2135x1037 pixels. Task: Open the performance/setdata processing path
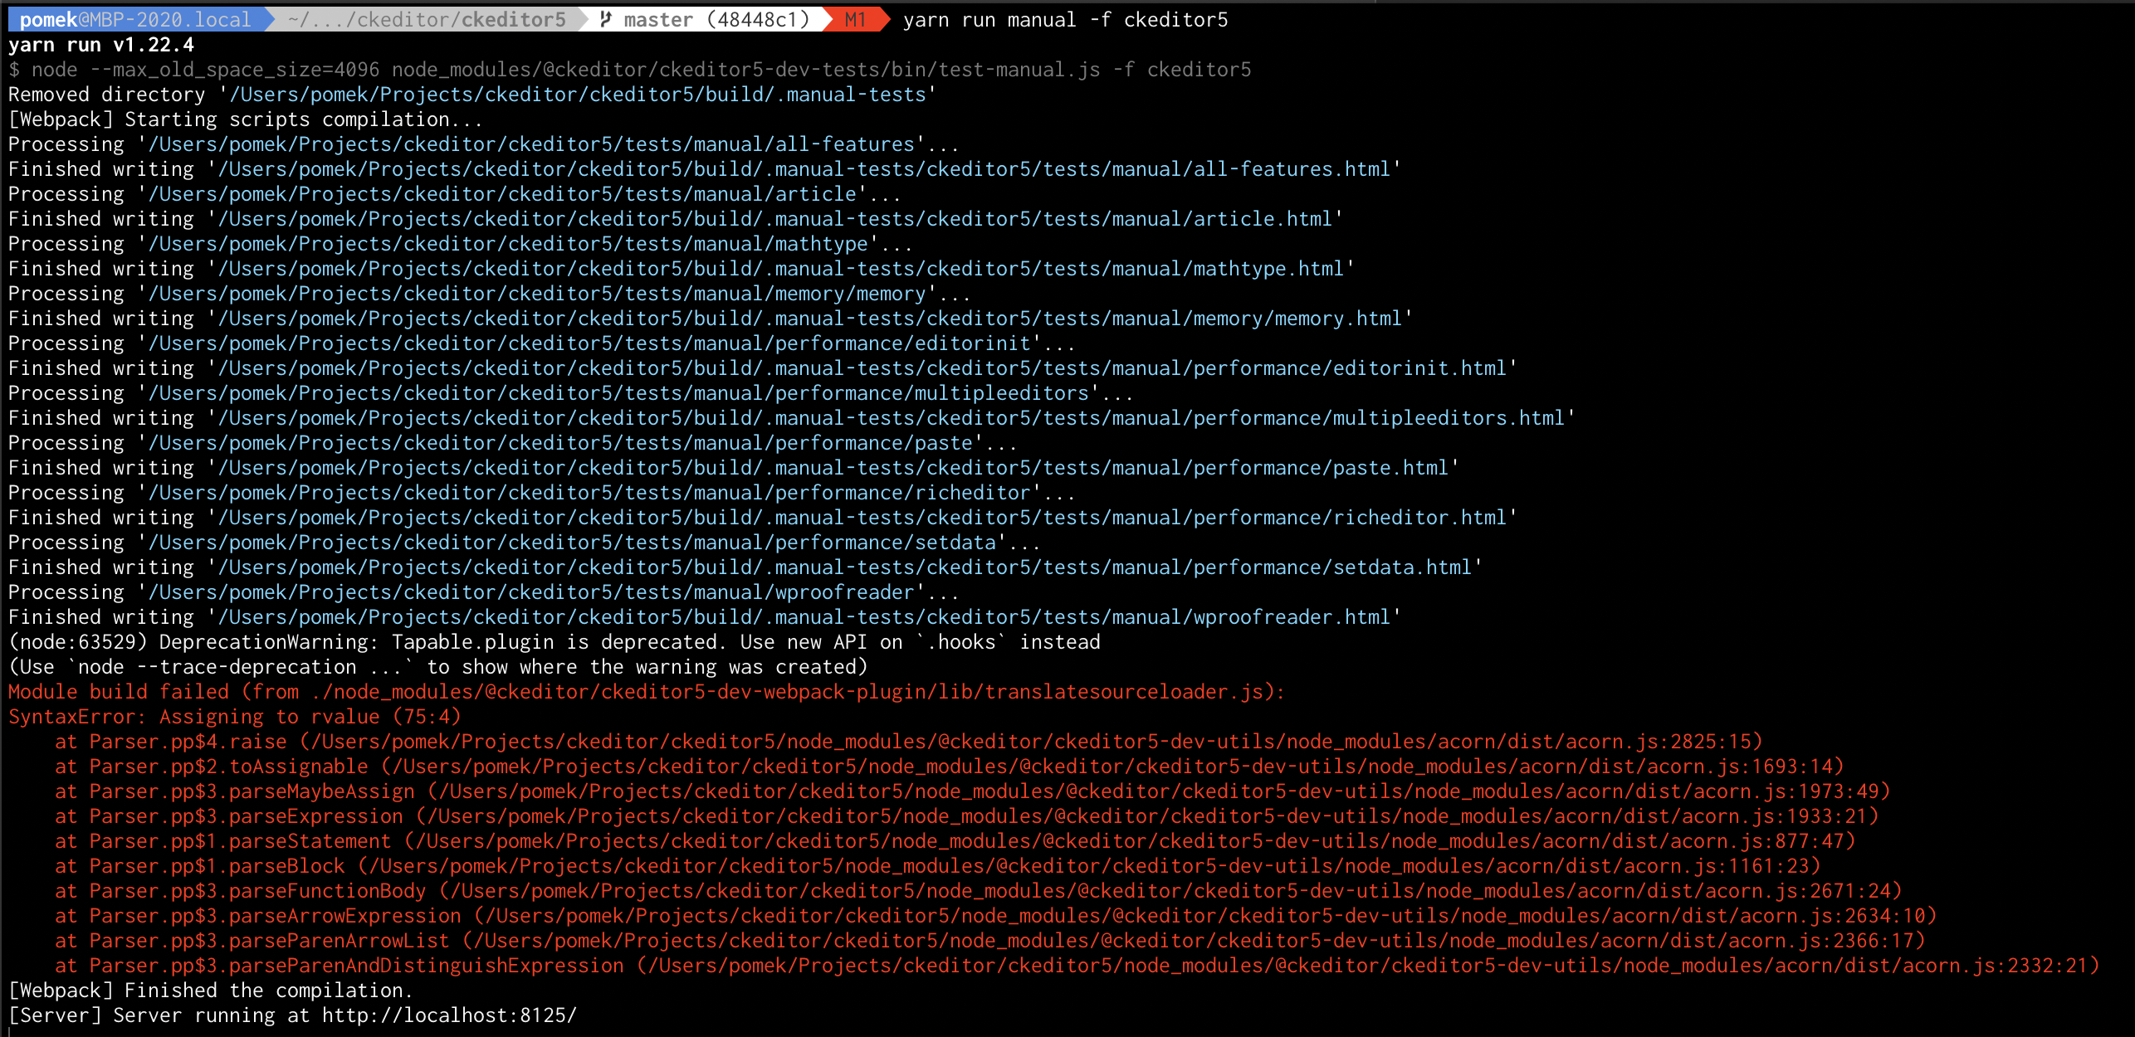[x=572, y=542]
